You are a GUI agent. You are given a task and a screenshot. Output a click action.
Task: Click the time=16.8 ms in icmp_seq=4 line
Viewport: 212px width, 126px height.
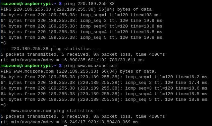coord(146,32)
